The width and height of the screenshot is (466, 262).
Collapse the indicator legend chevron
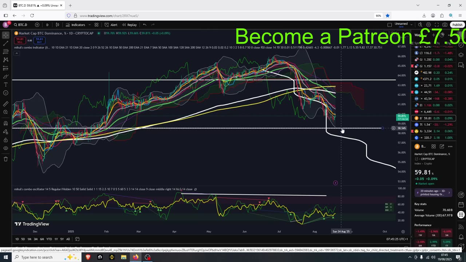click(x=16, y=53)
